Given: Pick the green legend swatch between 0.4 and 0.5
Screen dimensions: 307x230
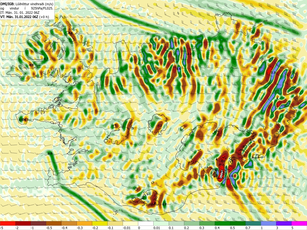Looking at the screenshot, I should (222, 223).
